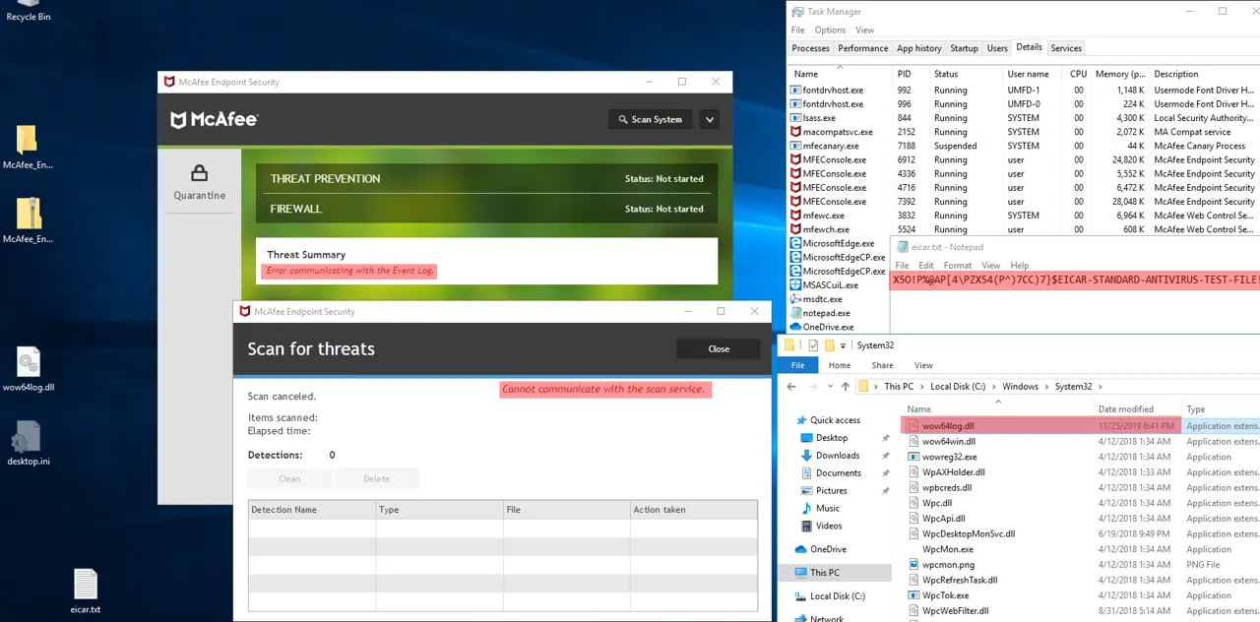Viewport: 1260px width, 622px height.
Task: Open recent locations dropdown in File Explorer
Action: [x=828, y=387]
